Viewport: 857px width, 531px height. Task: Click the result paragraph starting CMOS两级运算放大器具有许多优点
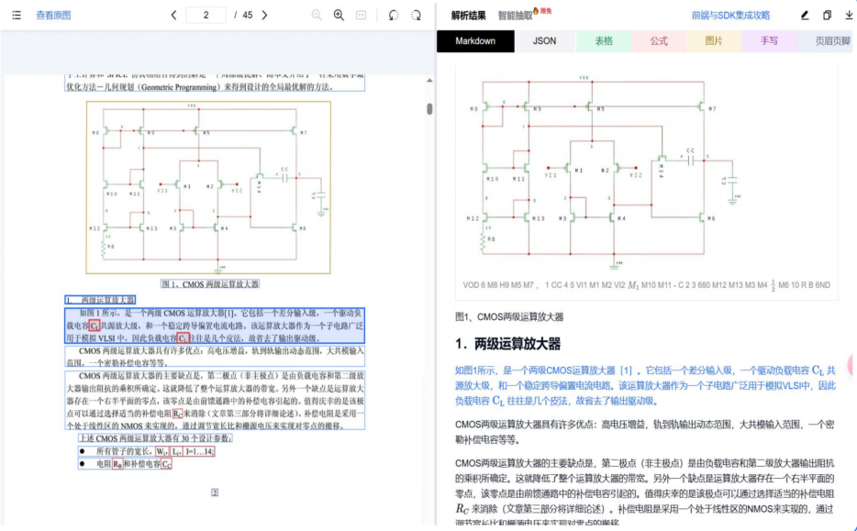point(645,432)
